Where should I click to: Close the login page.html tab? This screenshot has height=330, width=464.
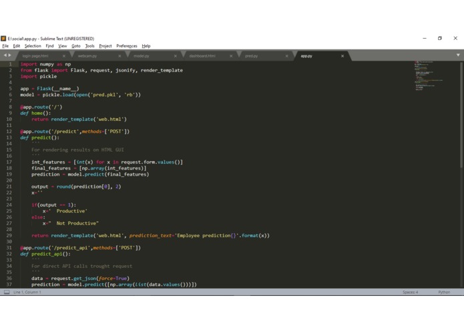click(x=64, y=56)
